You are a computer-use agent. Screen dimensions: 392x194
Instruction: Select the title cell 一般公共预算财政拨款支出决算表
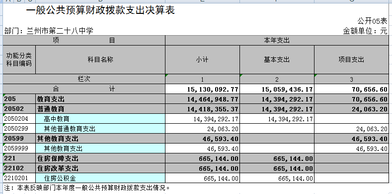(100, 10)
